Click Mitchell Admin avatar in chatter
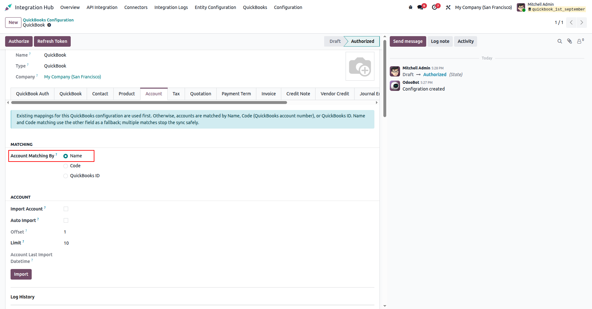This screenshot has width=592, height=309. coord(395,71)
